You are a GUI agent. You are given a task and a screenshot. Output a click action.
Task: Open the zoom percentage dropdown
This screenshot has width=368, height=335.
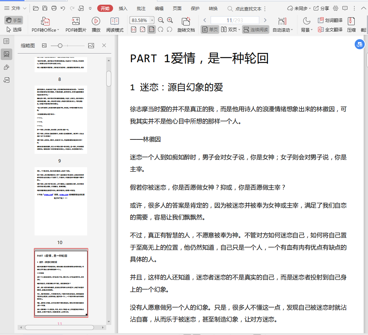tap(152, 20)
